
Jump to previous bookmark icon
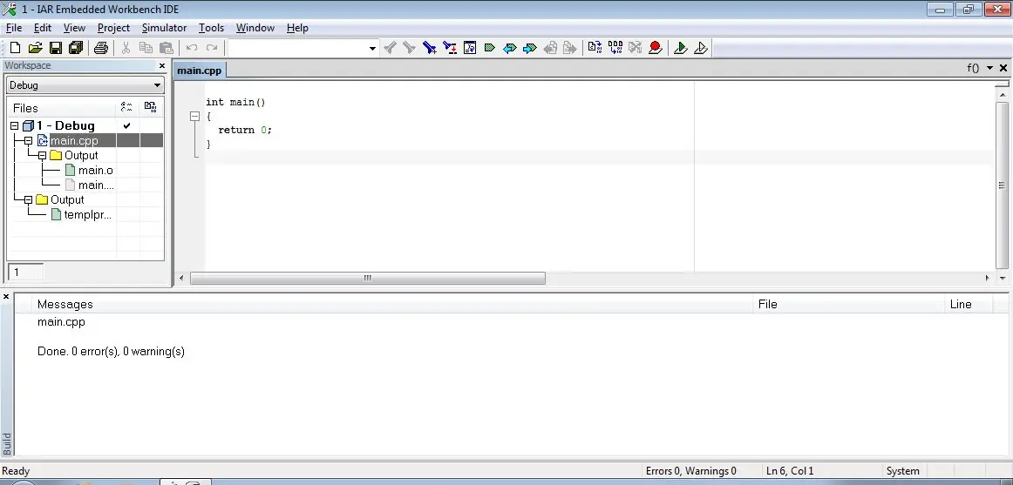(510, 48)
